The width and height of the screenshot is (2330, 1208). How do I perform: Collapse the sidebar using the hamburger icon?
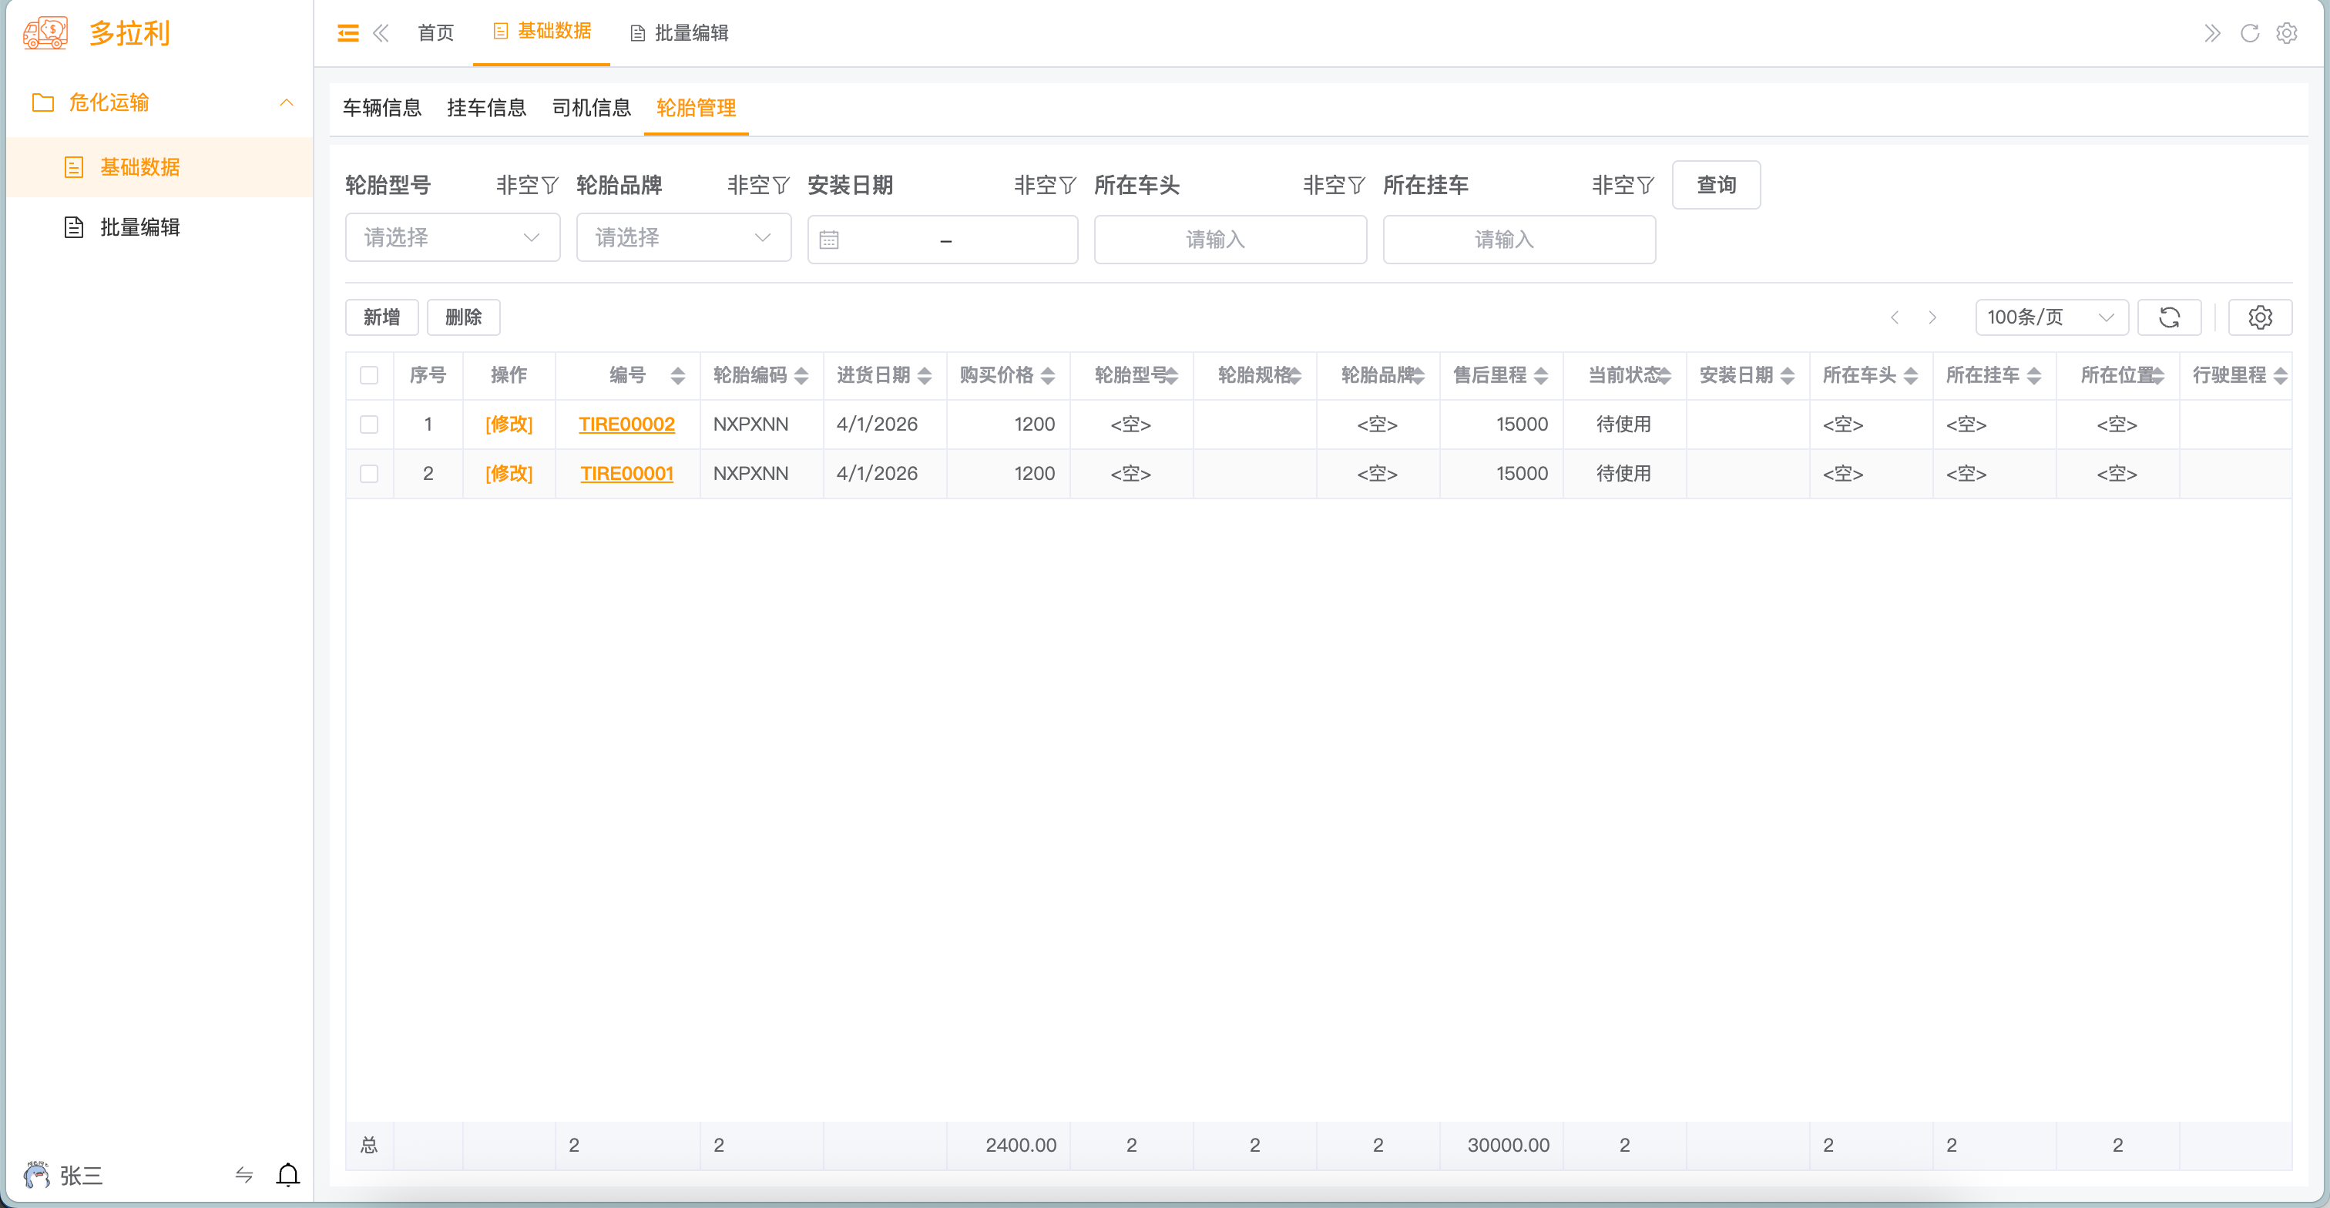pyautogui.click(x=347, y=32)
